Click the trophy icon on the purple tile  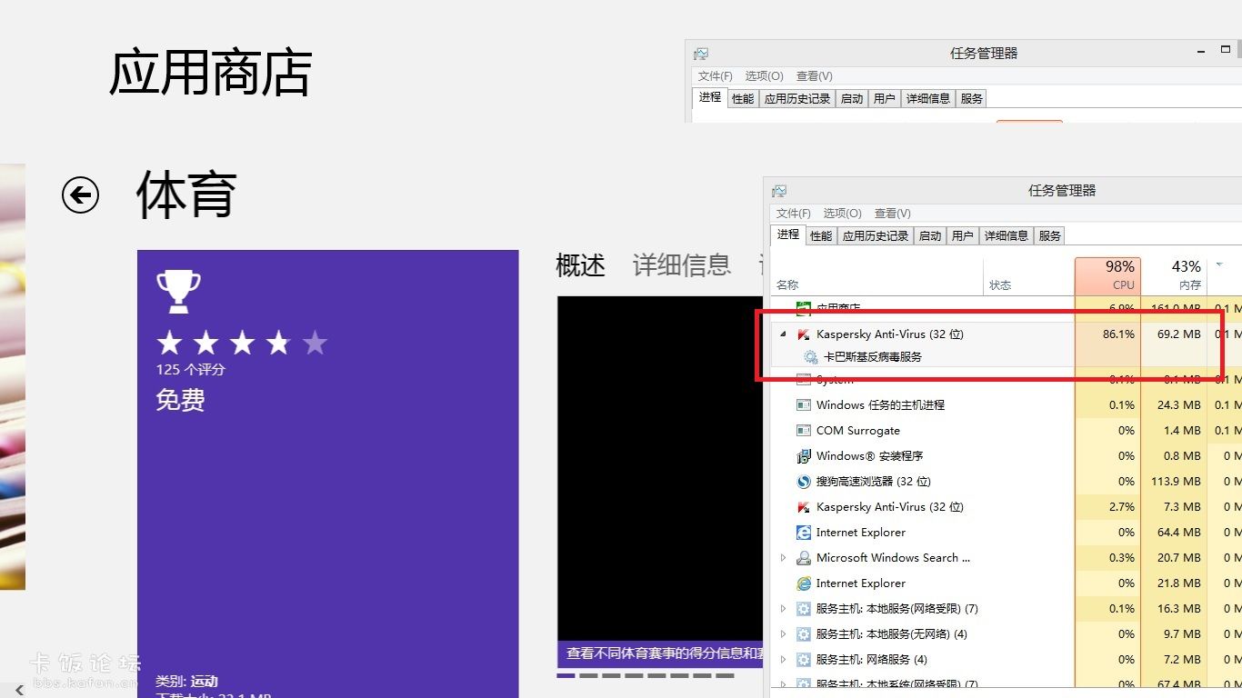[179, 291]
